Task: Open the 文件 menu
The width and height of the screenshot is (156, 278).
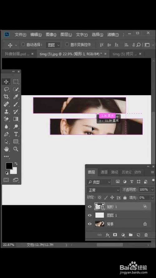Action: (20, 35)
